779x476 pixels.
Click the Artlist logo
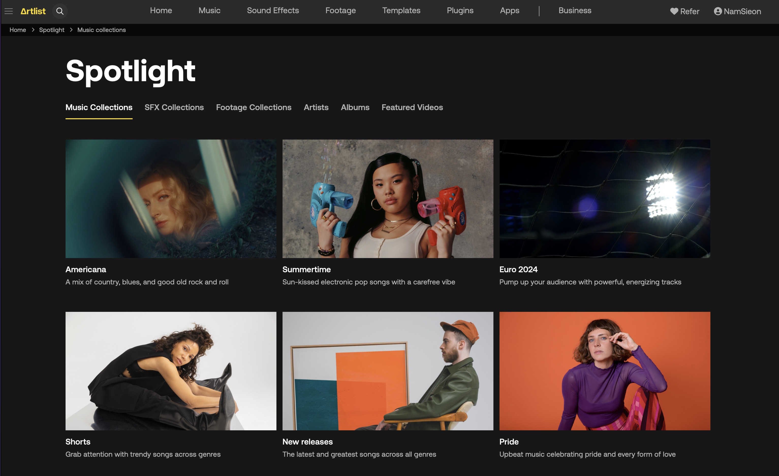pos(33,11)
